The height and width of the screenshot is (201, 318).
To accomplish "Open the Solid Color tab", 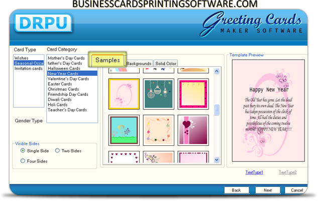I will 165,64.
